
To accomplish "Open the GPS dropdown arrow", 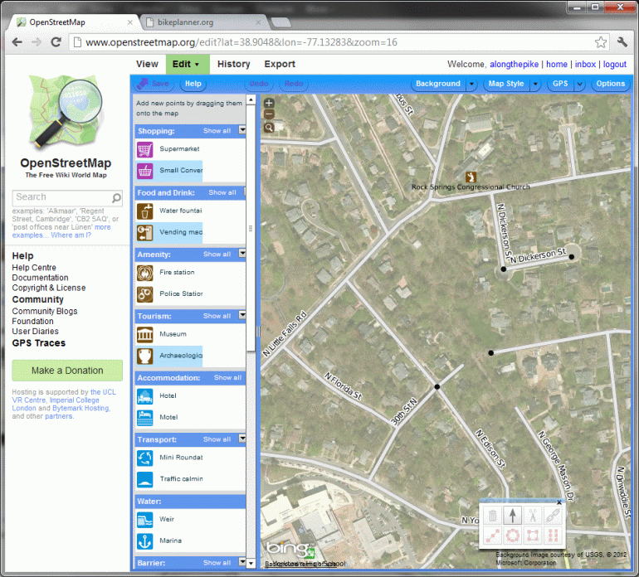I will coord(579,85).
